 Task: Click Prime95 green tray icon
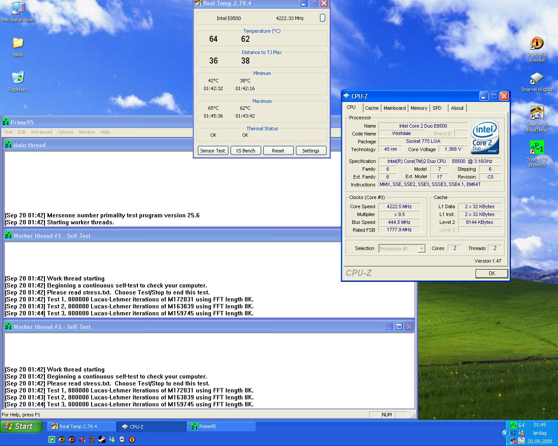point(513,425)
